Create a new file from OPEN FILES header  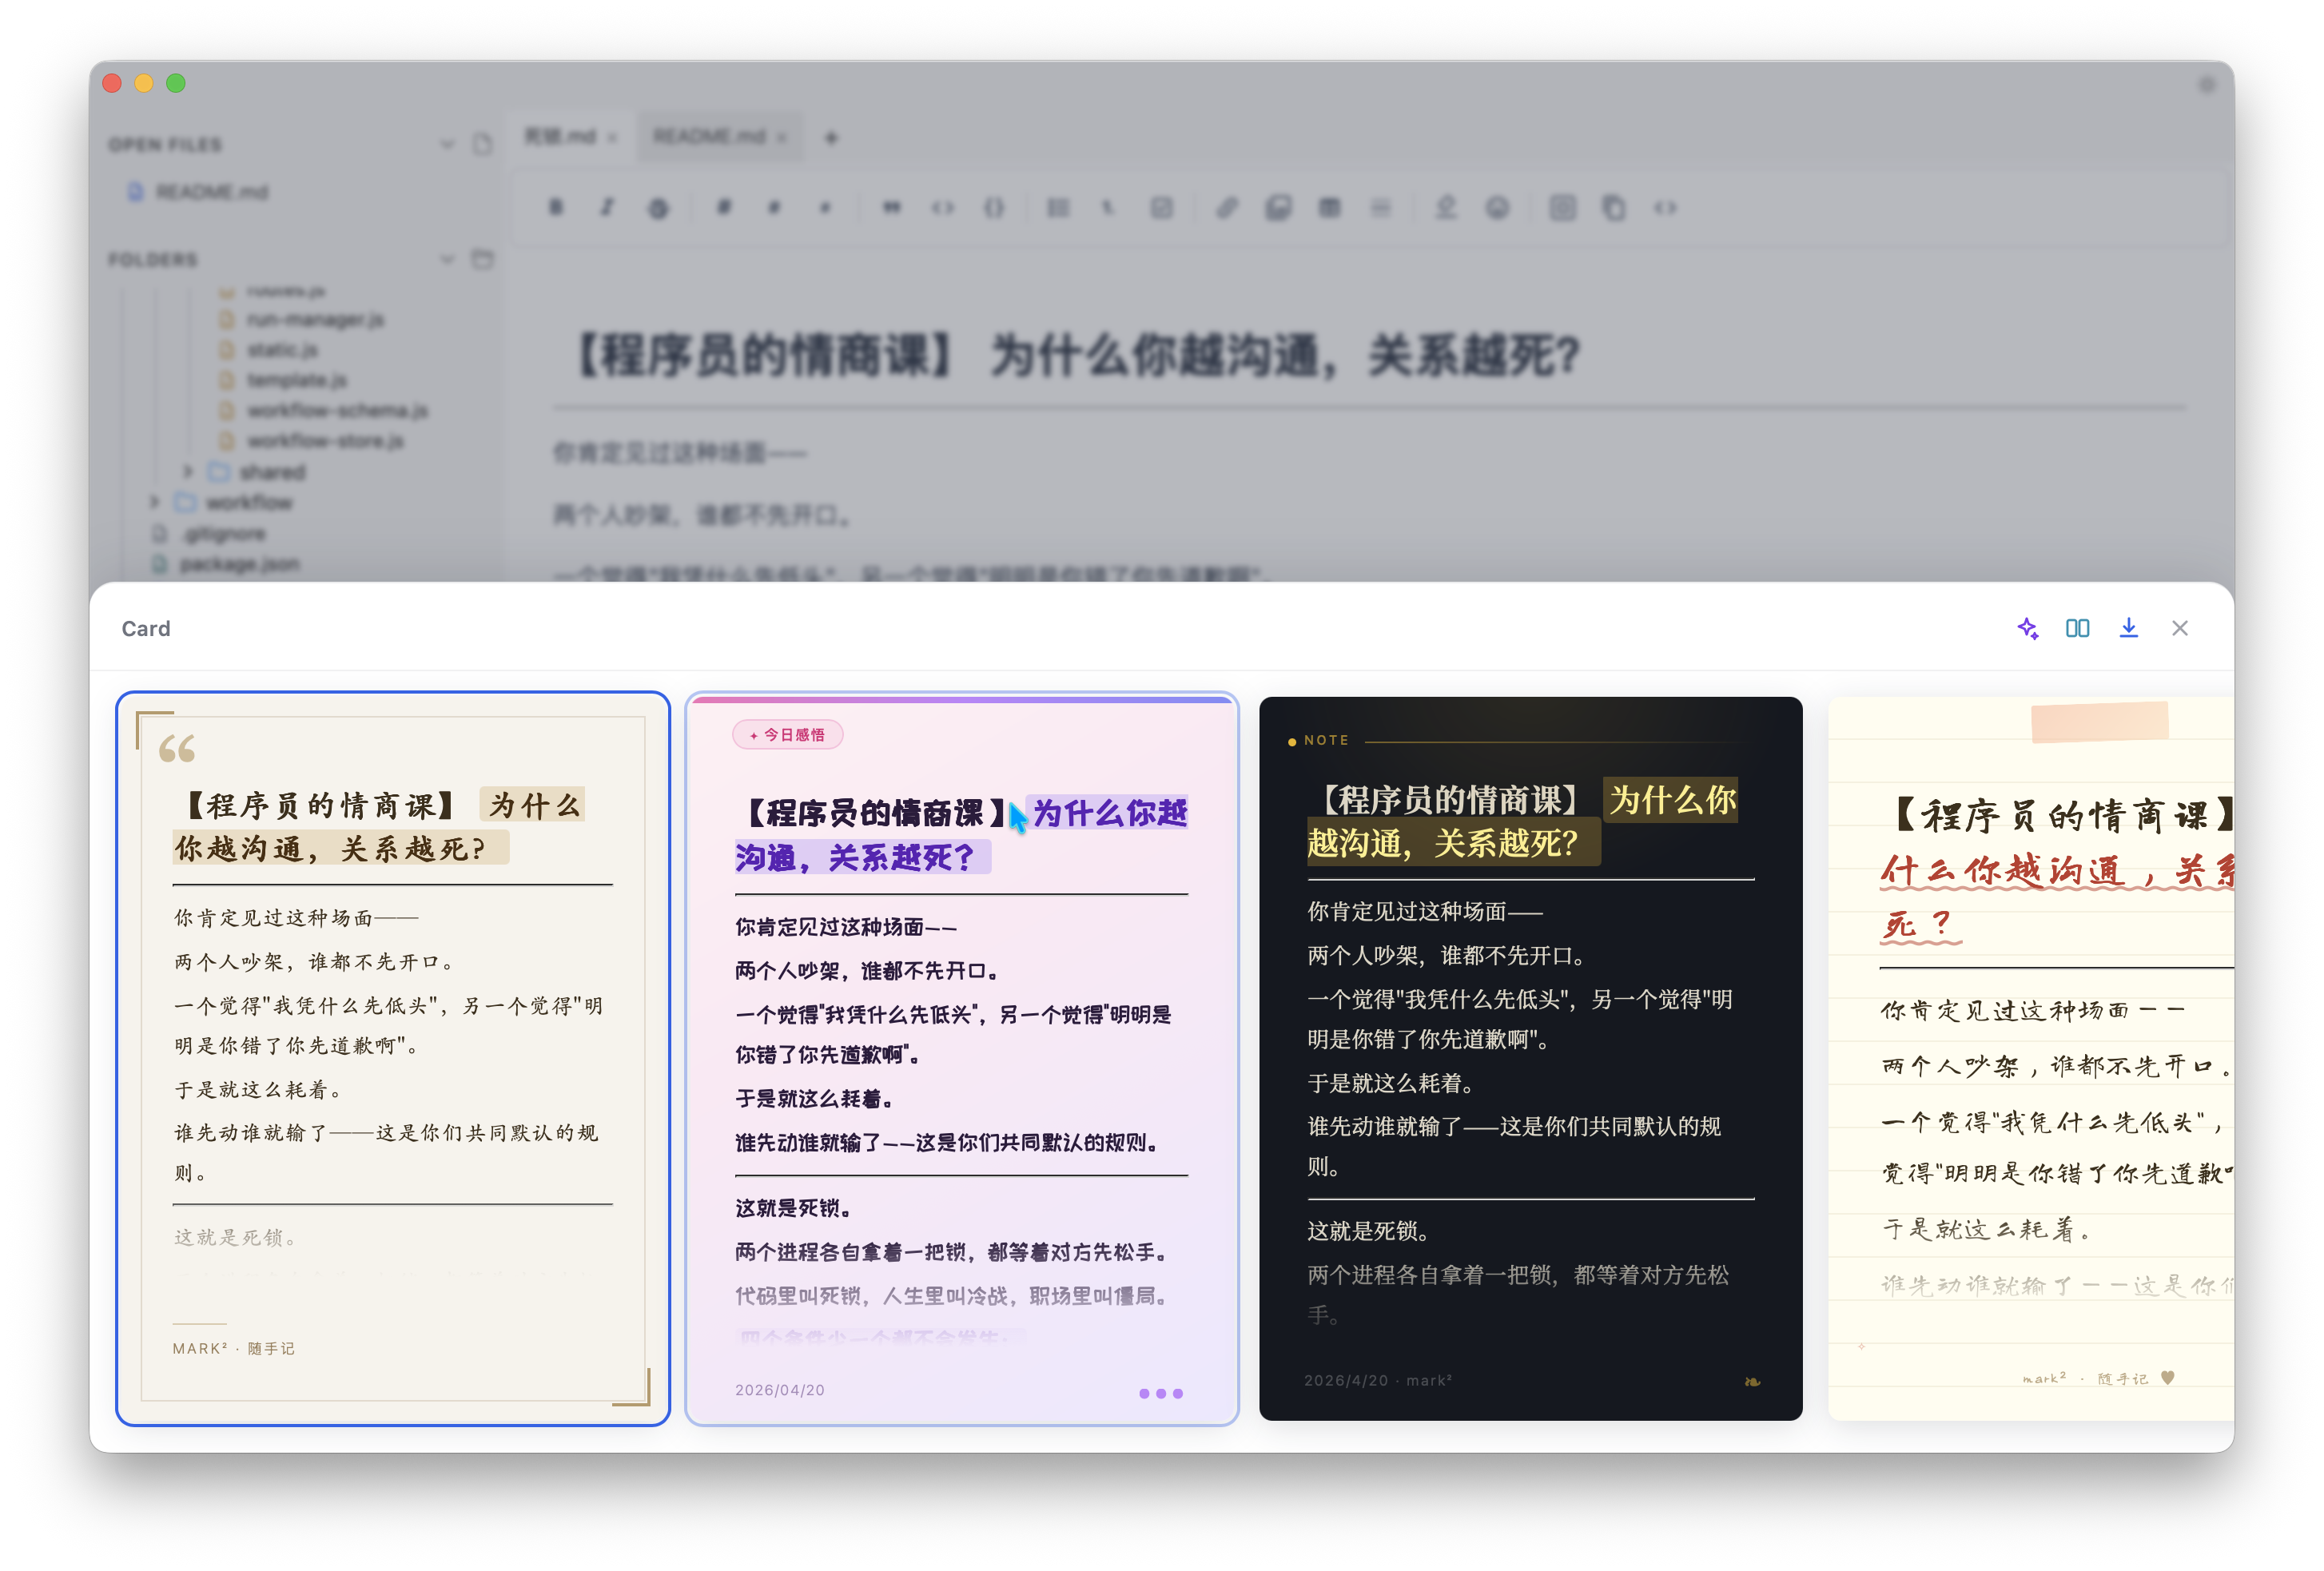[483, 144]
